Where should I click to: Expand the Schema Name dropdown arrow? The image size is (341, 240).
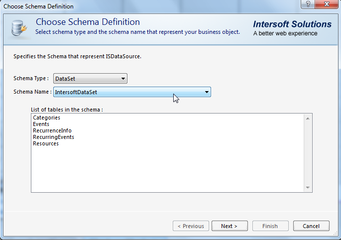click(x=207, y=92)
